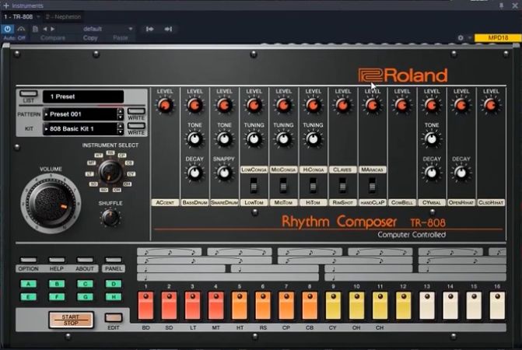The image size is (522, 350).
Task: Flip the HiConga/HiTom switch
Action: 313,185
